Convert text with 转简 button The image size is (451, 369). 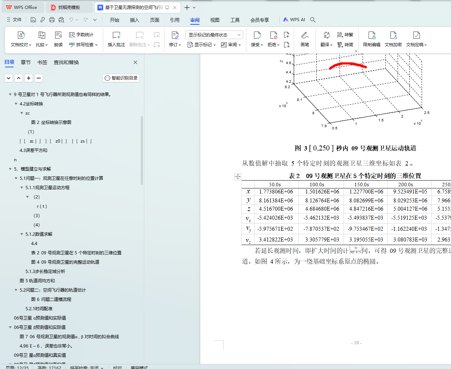pos(345,45)
